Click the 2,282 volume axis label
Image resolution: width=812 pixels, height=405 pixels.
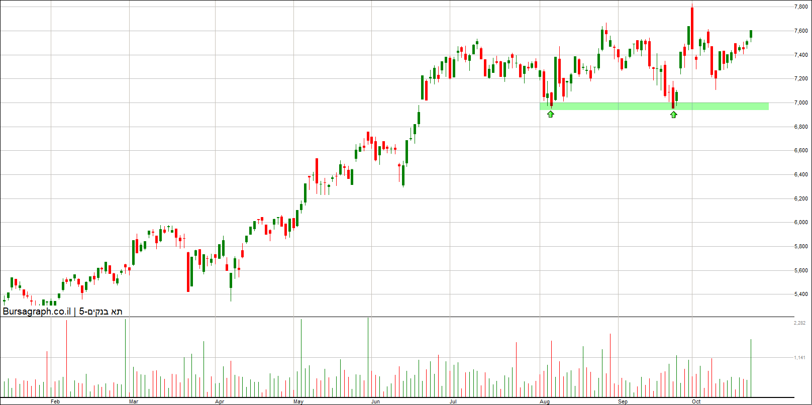799,323
